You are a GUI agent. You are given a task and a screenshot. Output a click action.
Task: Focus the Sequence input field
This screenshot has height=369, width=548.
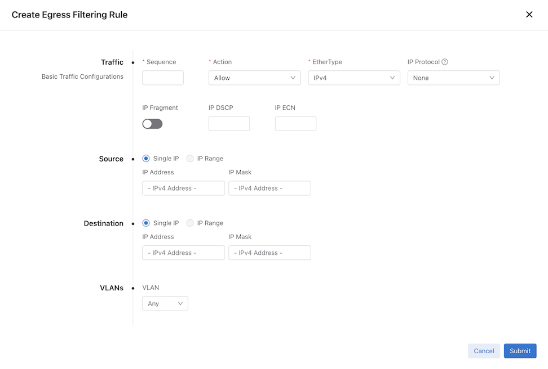point(163,78)
